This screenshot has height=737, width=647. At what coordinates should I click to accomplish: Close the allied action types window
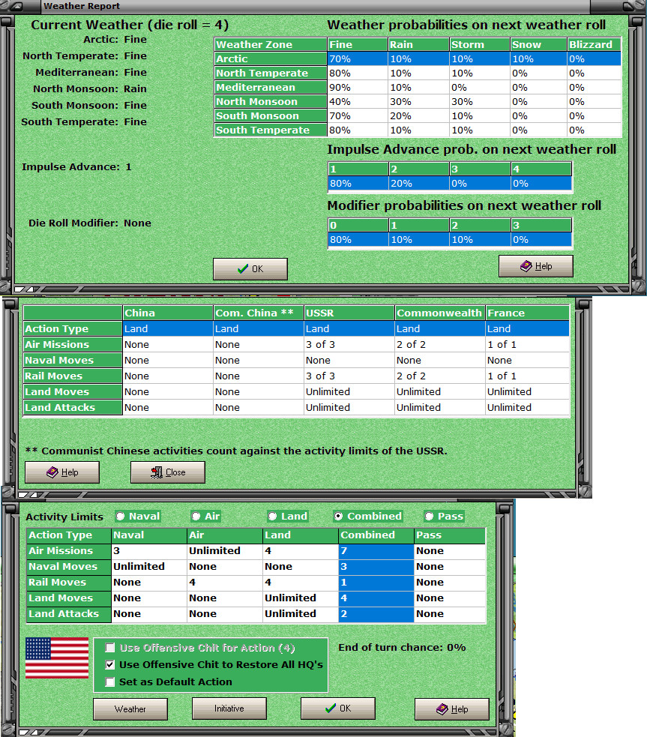pos(168,472)
